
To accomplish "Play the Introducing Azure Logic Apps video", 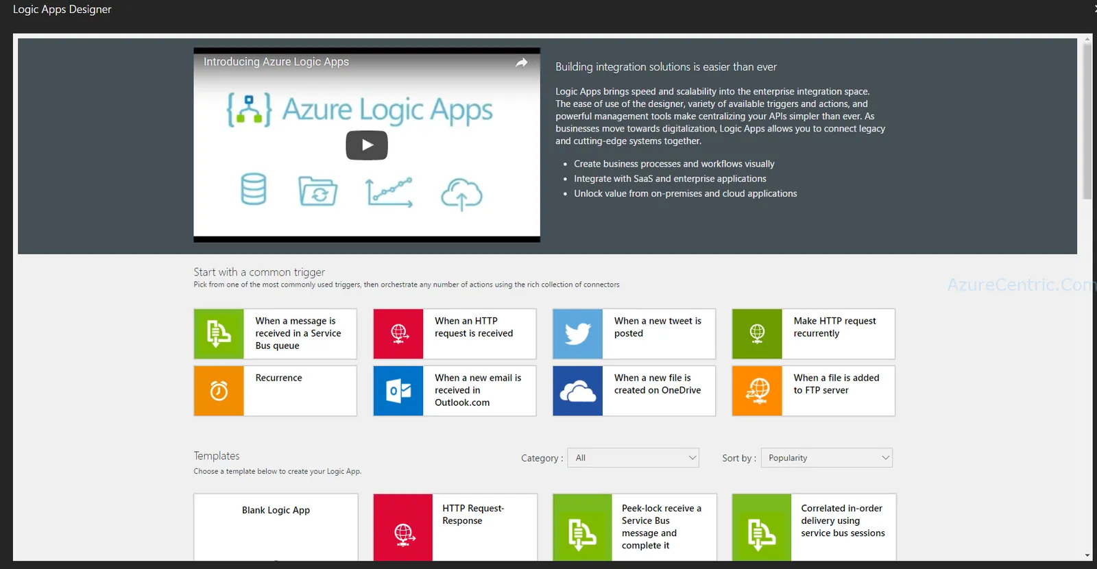I will coord(367,145).
